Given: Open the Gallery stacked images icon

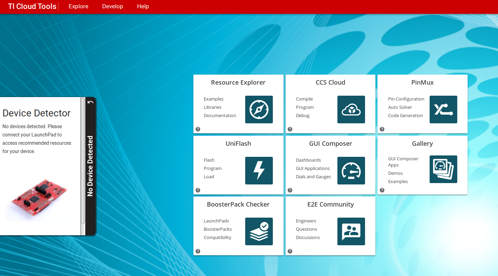Looking at the screenshot, I should click(443, 169).
